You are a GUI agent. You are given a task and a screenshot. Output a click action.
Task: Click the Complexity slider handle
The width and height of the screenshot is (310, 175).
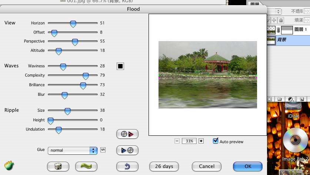click(x=86, y=76)
